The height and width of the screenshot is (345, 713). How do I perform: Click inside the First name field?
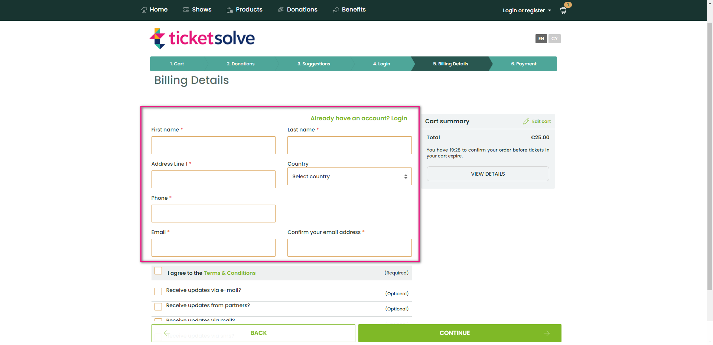click(x=213, y=145)
